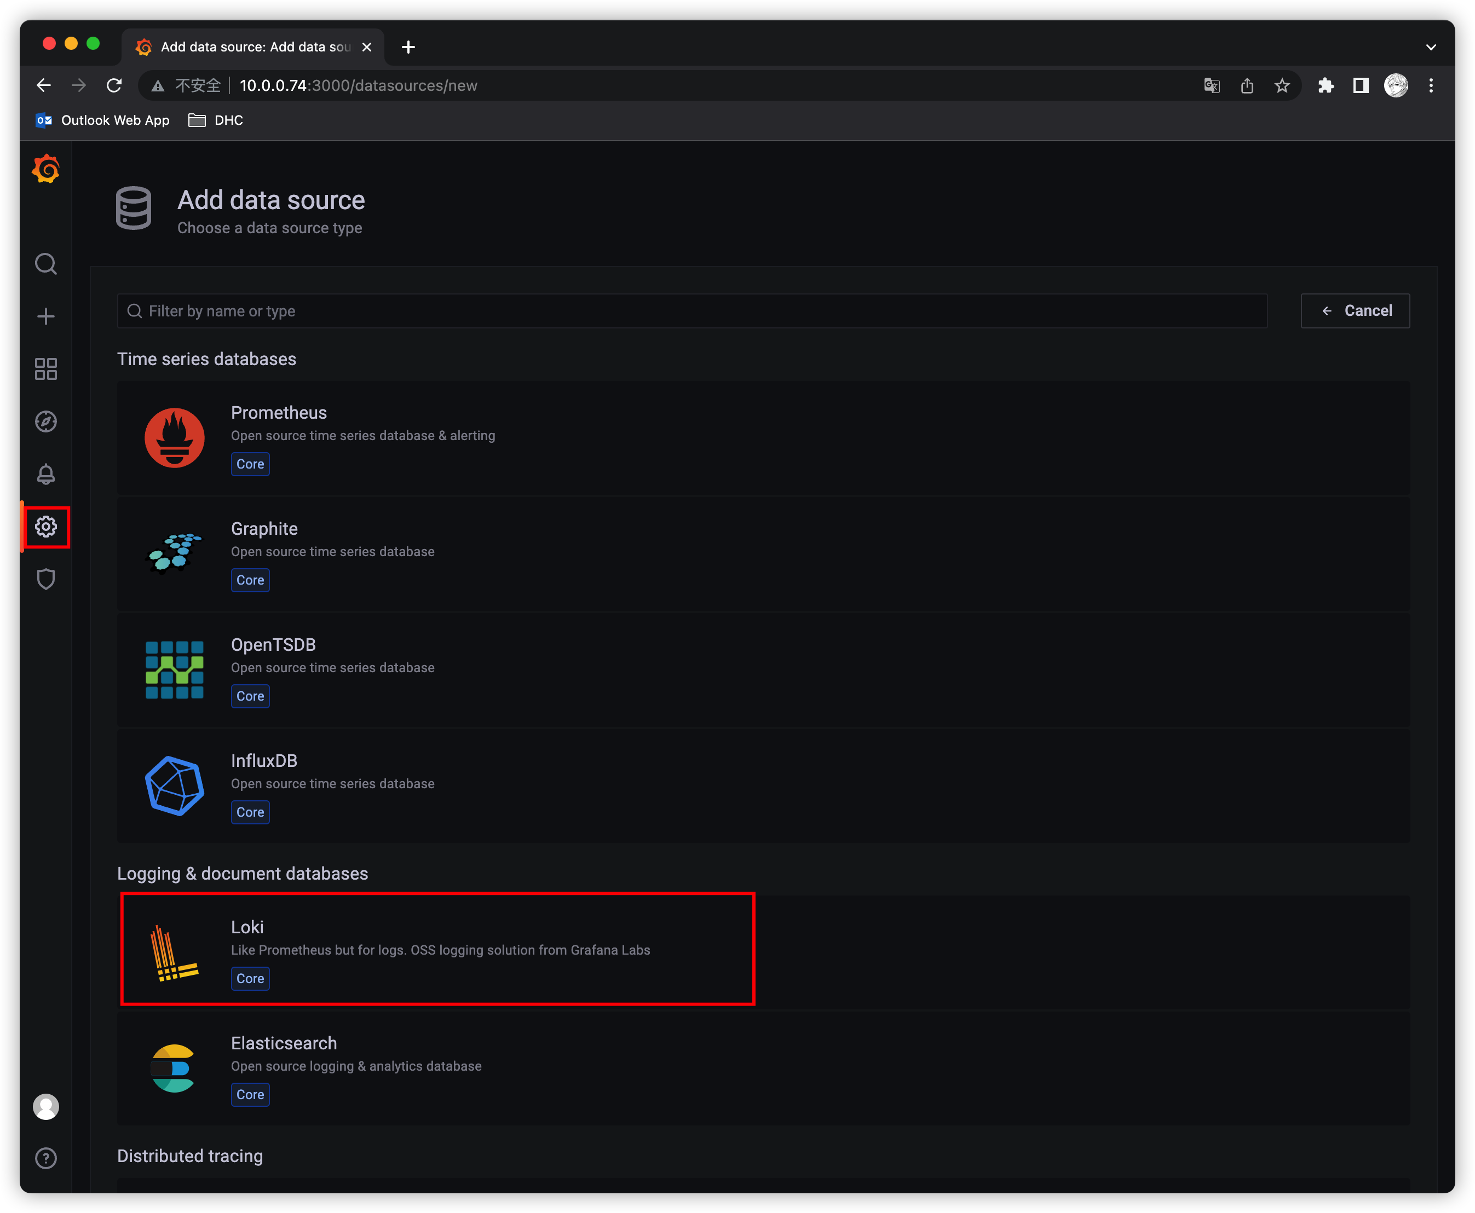Click the Create plus icon in sidebar
The width and height of the screenshot is (1475, 1213).
coord(46,316)
